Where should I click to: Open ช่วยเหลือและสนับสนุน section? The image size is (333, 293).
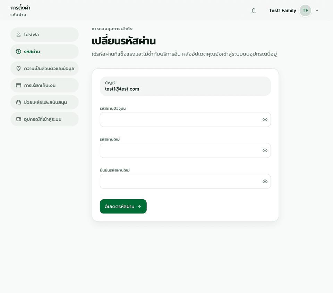[x=44, y=102]
